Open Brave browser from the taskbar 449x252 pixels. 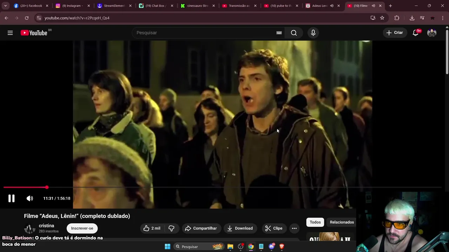(282, 247)
